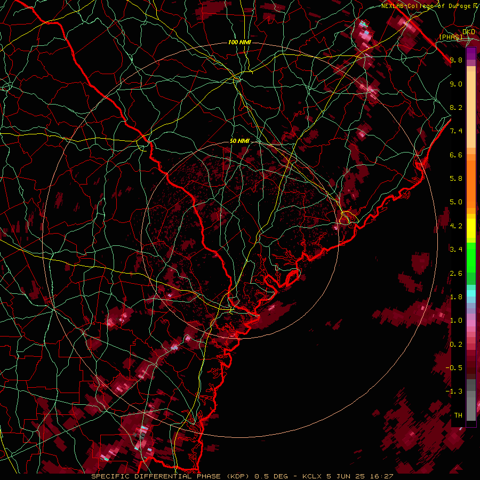Click the 9.0 value on color scale
The image size is (480, 480).
tap(456, 84)
